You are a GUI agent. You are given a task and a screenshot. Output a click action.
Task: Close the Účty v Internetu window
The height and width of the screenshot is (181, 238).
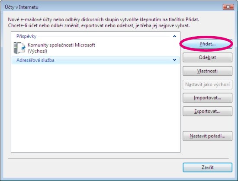228,7
